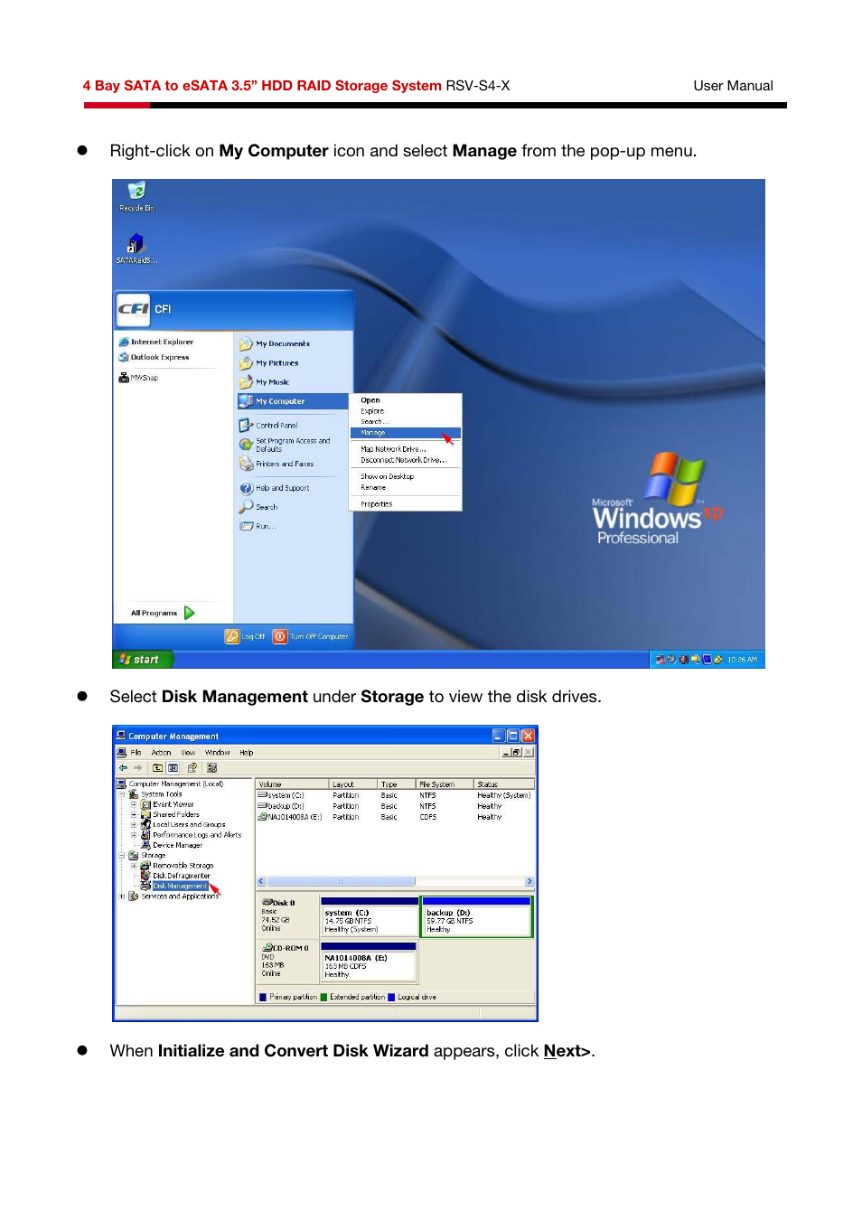Click the volume list horizontal scrollbar
This screenshot has height=1220, width=862.
click(x=396, y=881)
